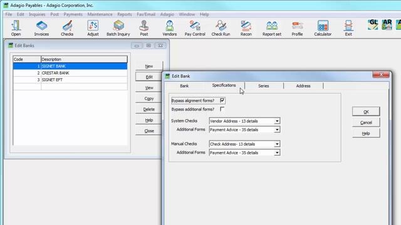Expand Manual Checks dropdown
401x225 pixels.
tap(277, 144)
